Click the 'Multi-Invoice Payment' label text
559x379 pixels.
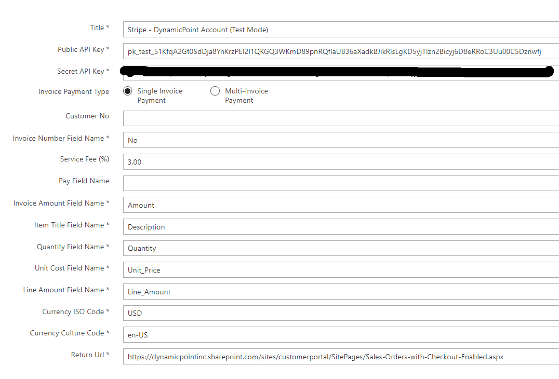click(246, 96)
